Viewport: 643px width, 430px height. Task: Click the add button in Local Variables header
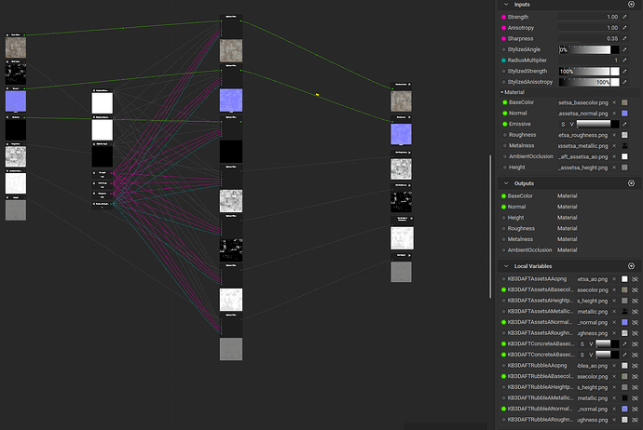631,266
